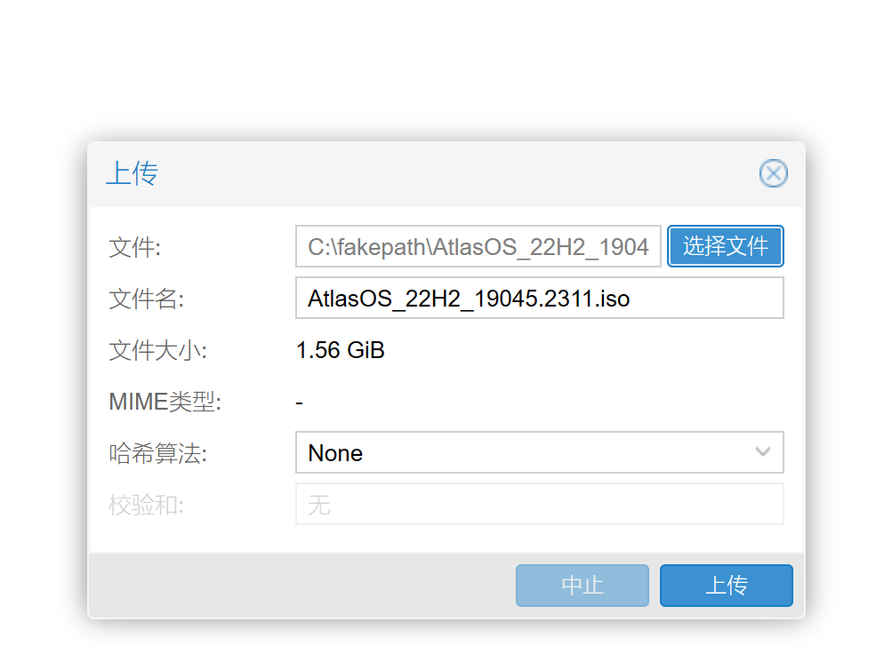The height and width of the screenshot is (662, 884).
Task: Click the MIME类型 dash value
Action: 300,403
